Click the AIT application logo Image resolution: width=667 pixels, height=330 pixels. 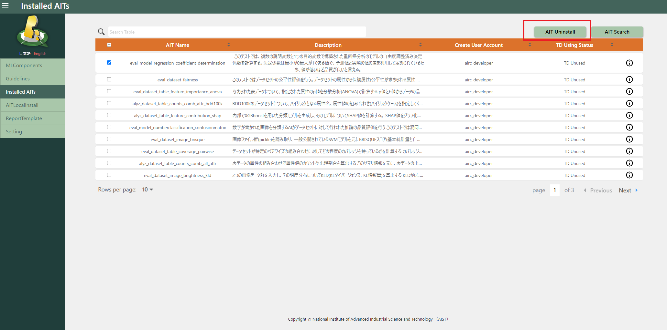click(32, 32)
